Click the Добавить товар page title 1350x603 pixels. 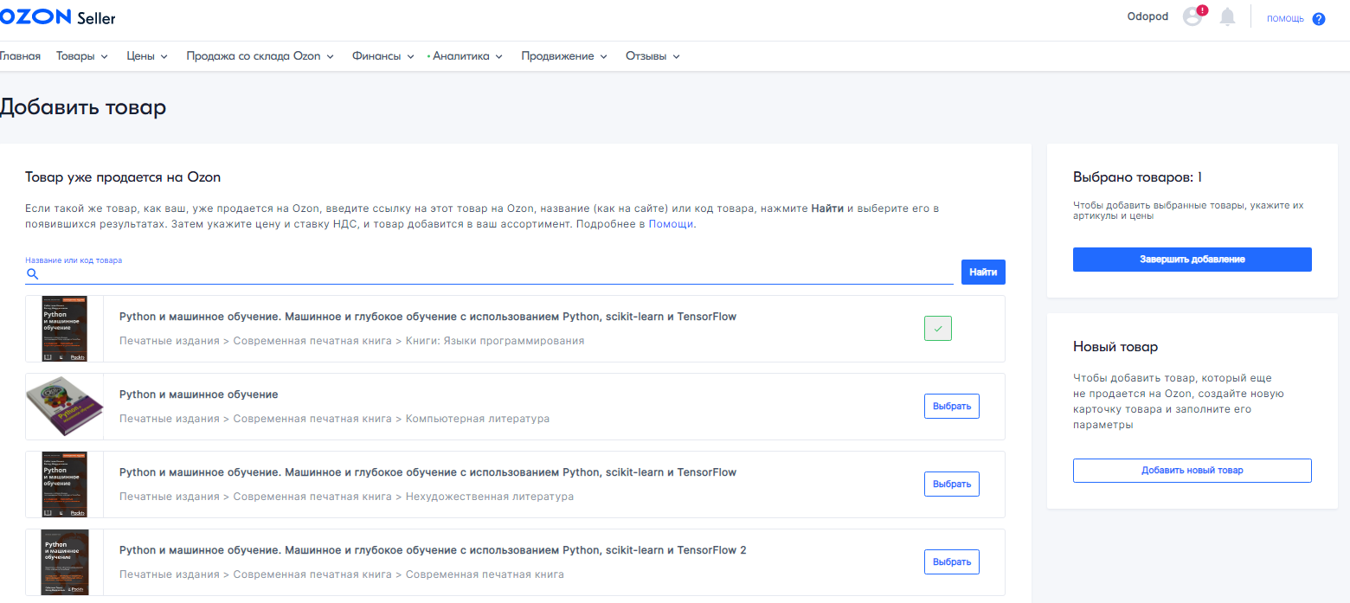83,107
